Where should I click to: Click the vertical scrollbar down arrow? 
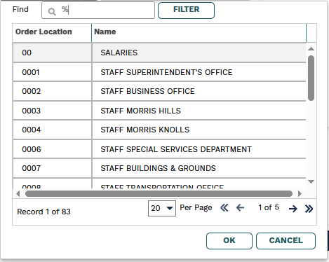(x=311, y=181)
